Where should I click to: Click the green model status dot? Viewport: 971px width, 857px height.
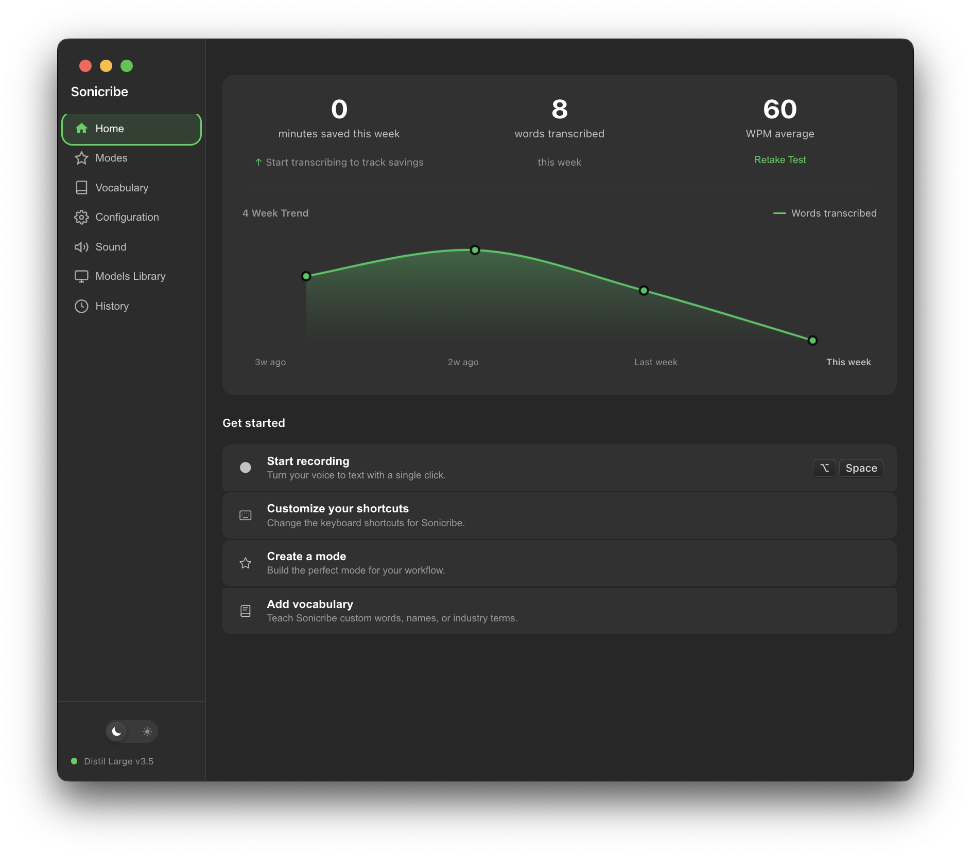tap(74, 761)
